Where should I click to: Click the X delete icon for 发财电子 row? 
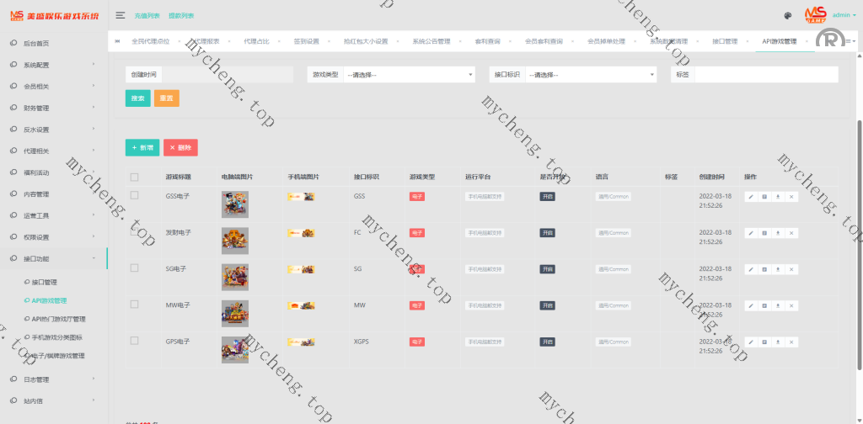[791, 233]
